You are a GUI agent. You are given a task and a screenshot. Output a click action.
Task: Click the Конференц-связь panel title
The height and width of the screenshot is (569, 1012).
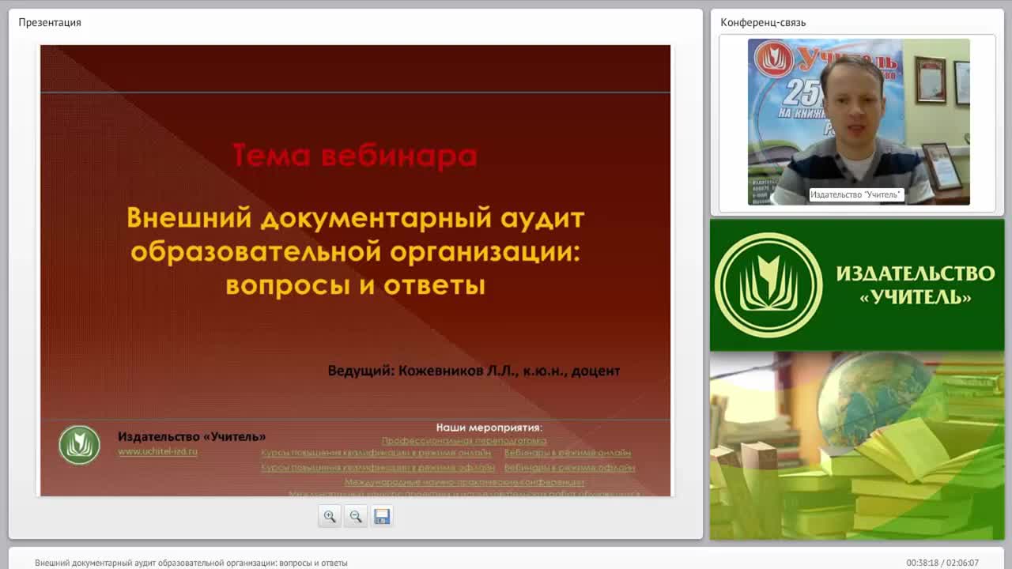click(x=763, y=22)
